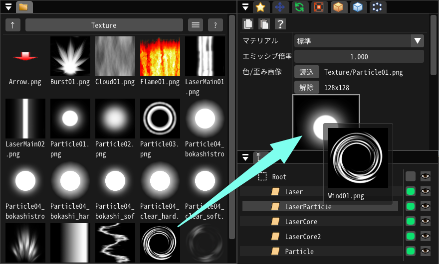Image resolution: width=439 pixels, height=264 pixels.
Task: Hide the Laser node with eye icon
Action: point(425,191)
